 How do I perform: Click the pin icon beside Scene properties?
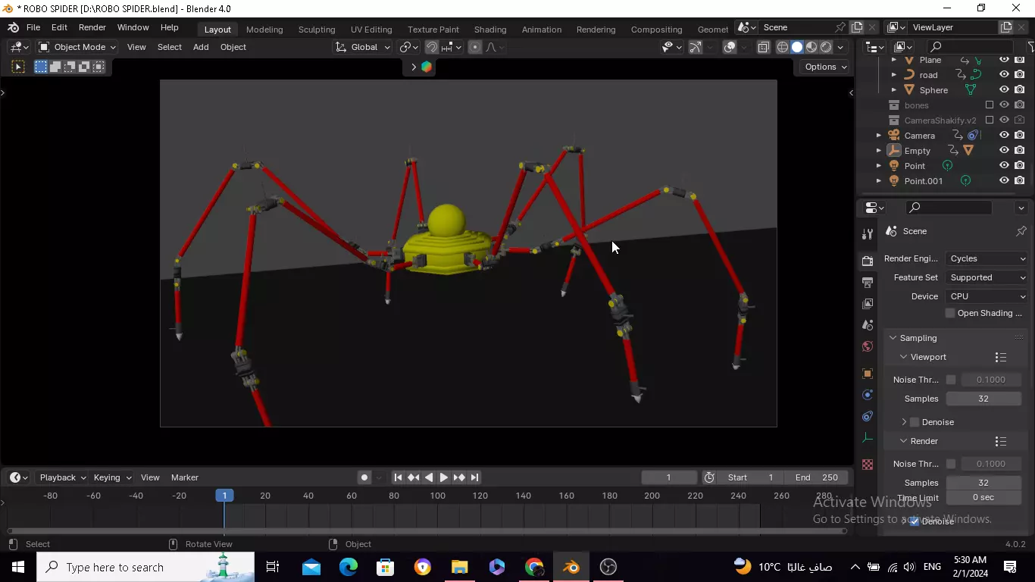(1021, 231)
